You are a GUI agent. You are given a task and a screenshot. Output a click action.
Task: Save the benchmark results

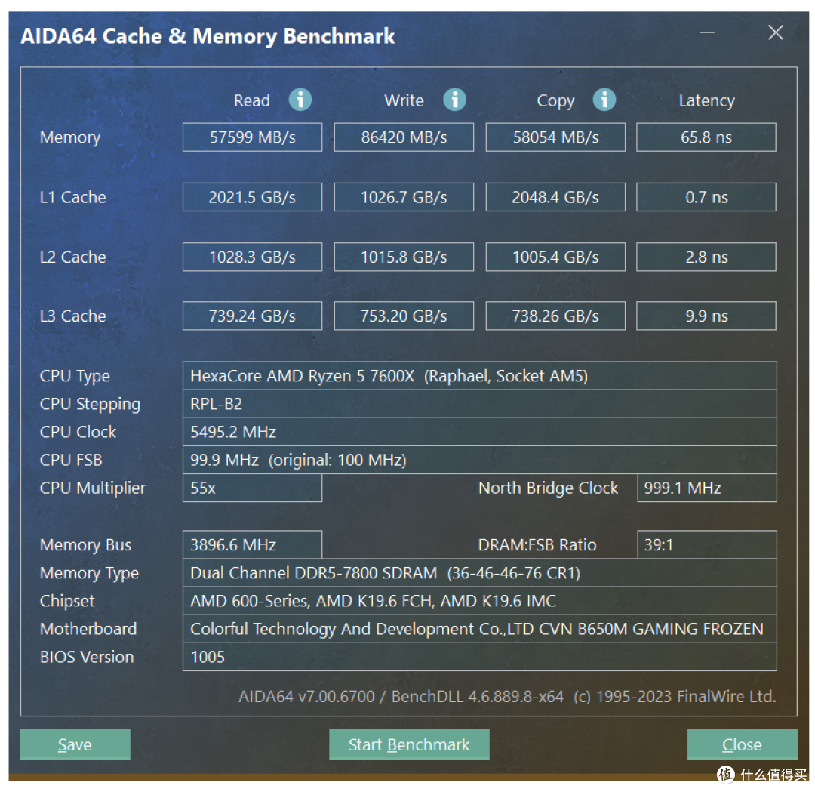click(x=75, y=744)
